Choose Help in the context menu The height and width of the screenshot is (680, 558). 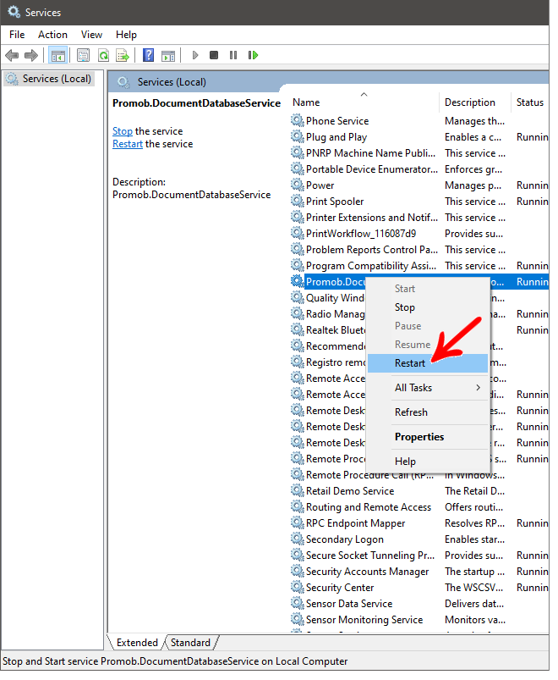tap(428, 462)
